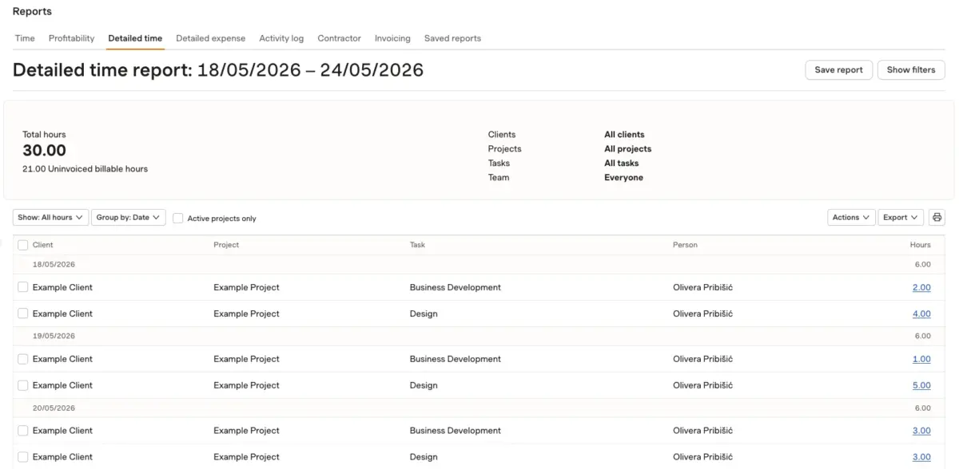Tick checkbox for 19/05 Design row
Viewport: 959px width, 469px height.
pos(22,385)
